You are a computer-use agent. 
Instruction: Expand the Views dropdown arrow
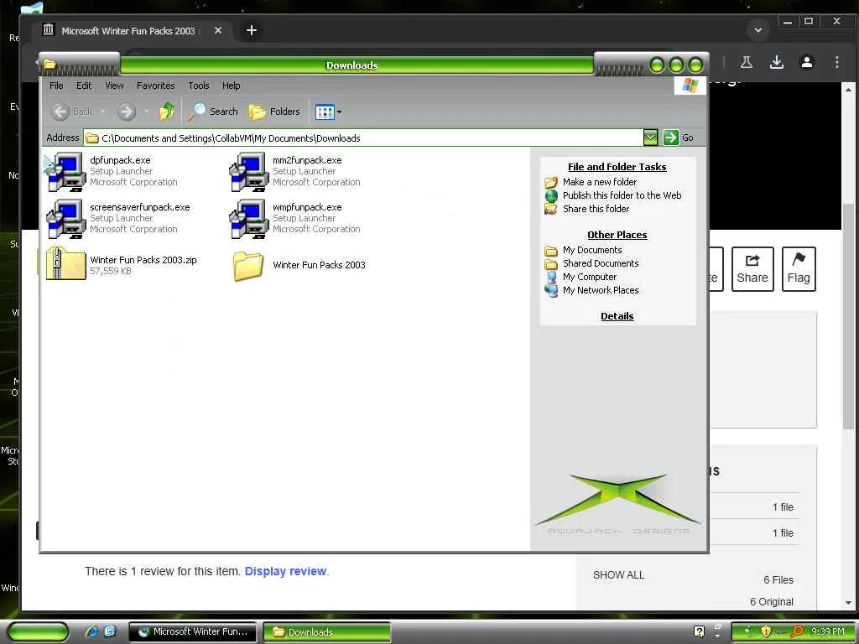pos(339,112)
